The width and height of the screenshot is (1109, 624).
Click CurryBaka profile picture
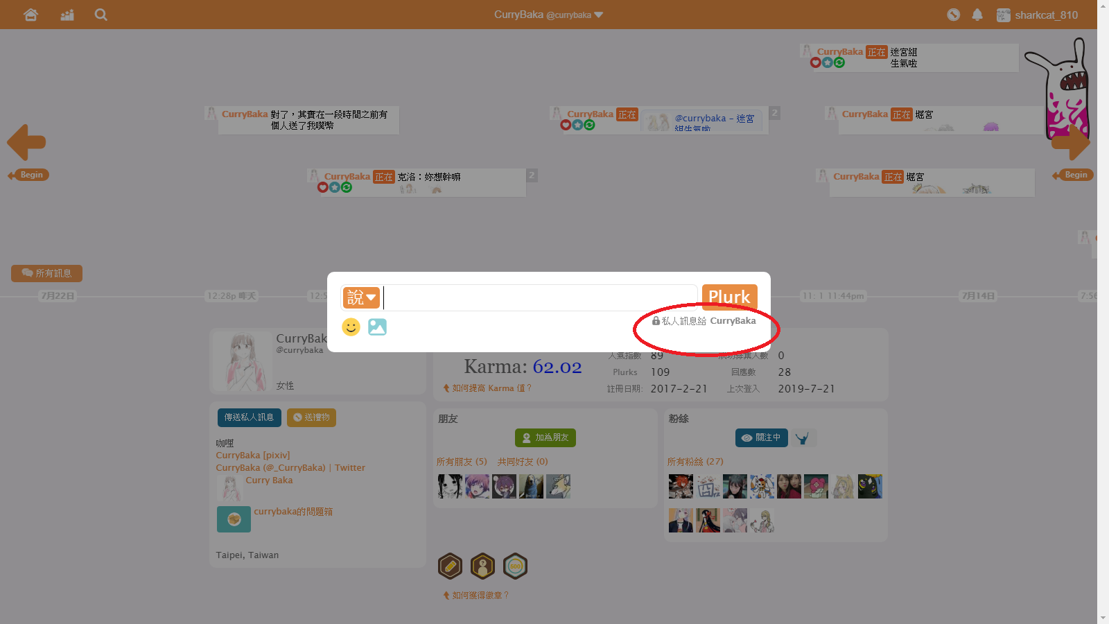click(243, 361)
